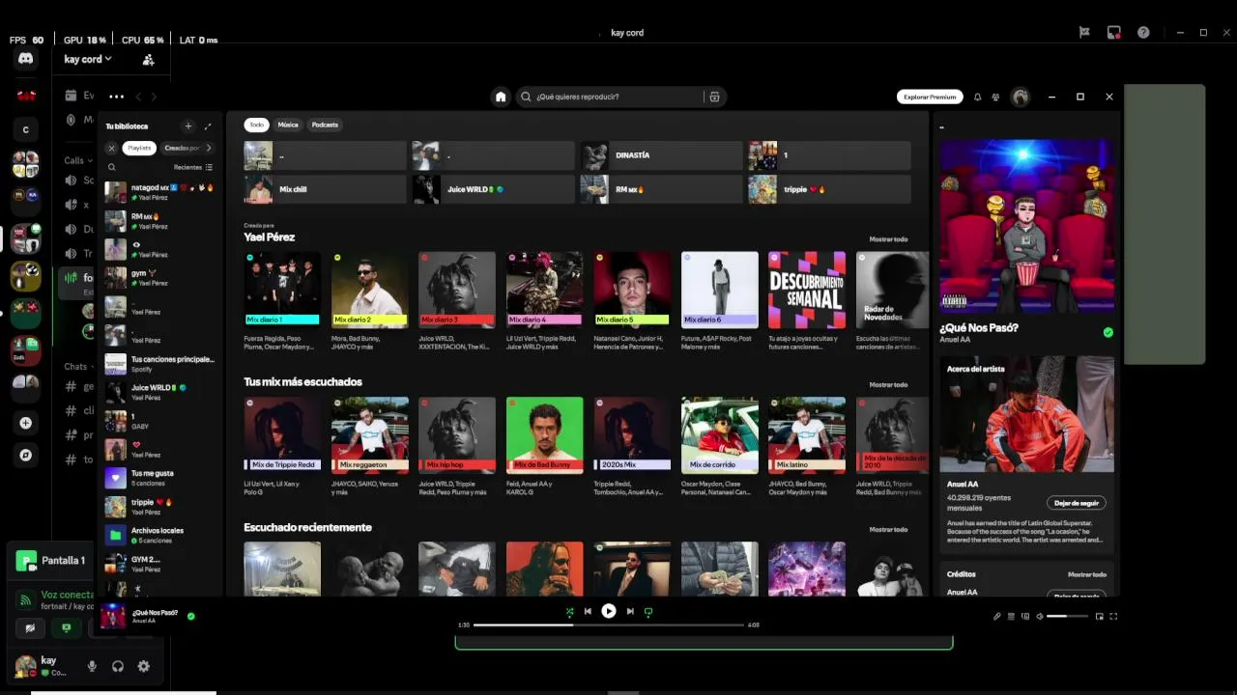Open the Spotify profile avatar

1020,97
